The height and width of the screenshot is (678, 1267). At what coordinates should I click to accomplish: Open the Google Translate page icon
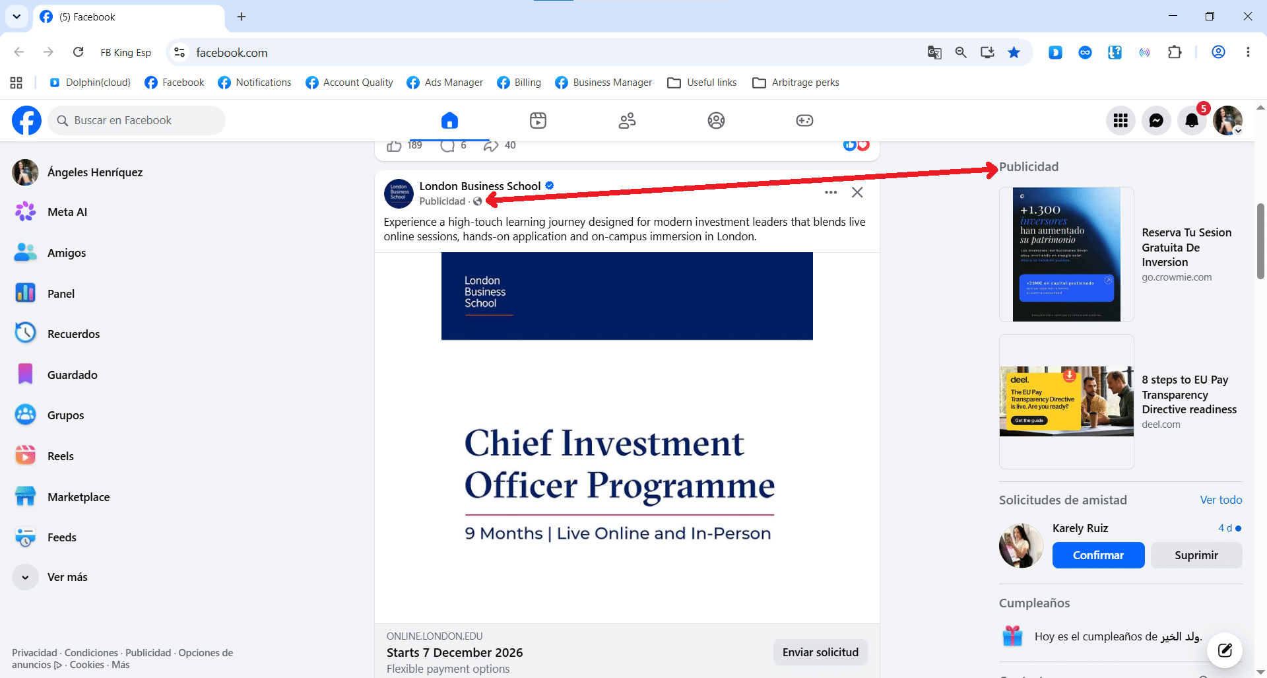coord(934,52)
